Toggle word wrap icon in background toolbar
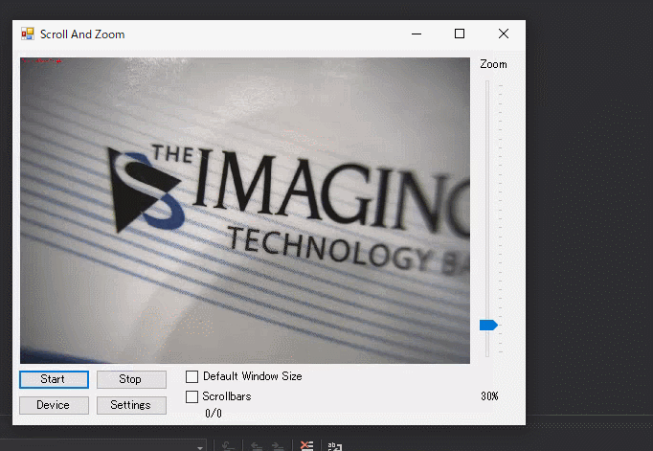The height and width of the screenshot is (451, 653). pos(335,446)
